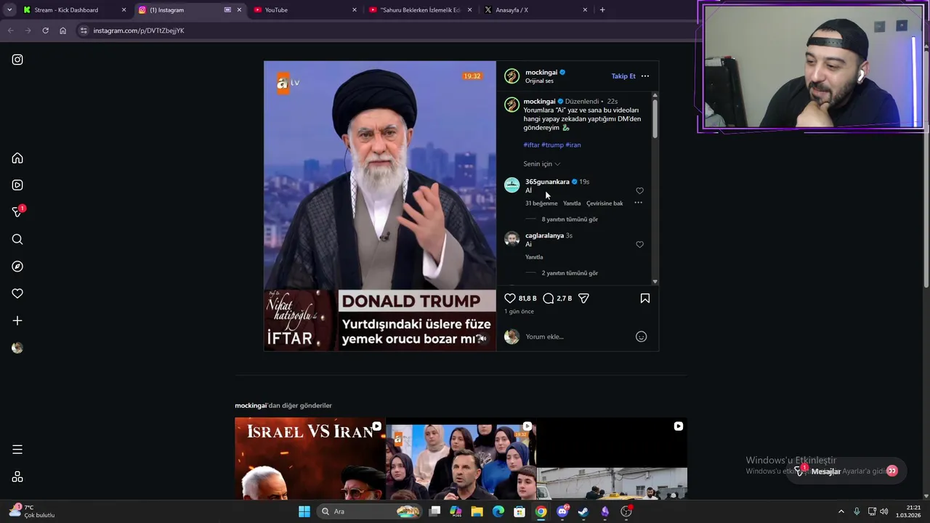Open more options on 365gunankara's comment
Screen dimensions: 930x523
(638, 203)
